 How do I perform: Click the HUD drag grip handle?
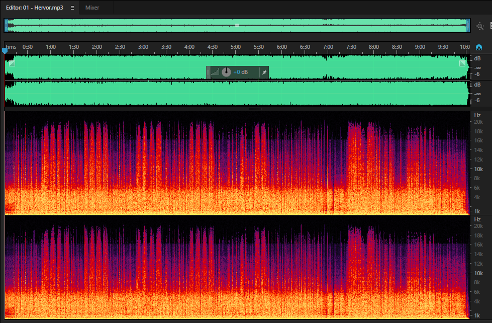(x=209, y=72)
